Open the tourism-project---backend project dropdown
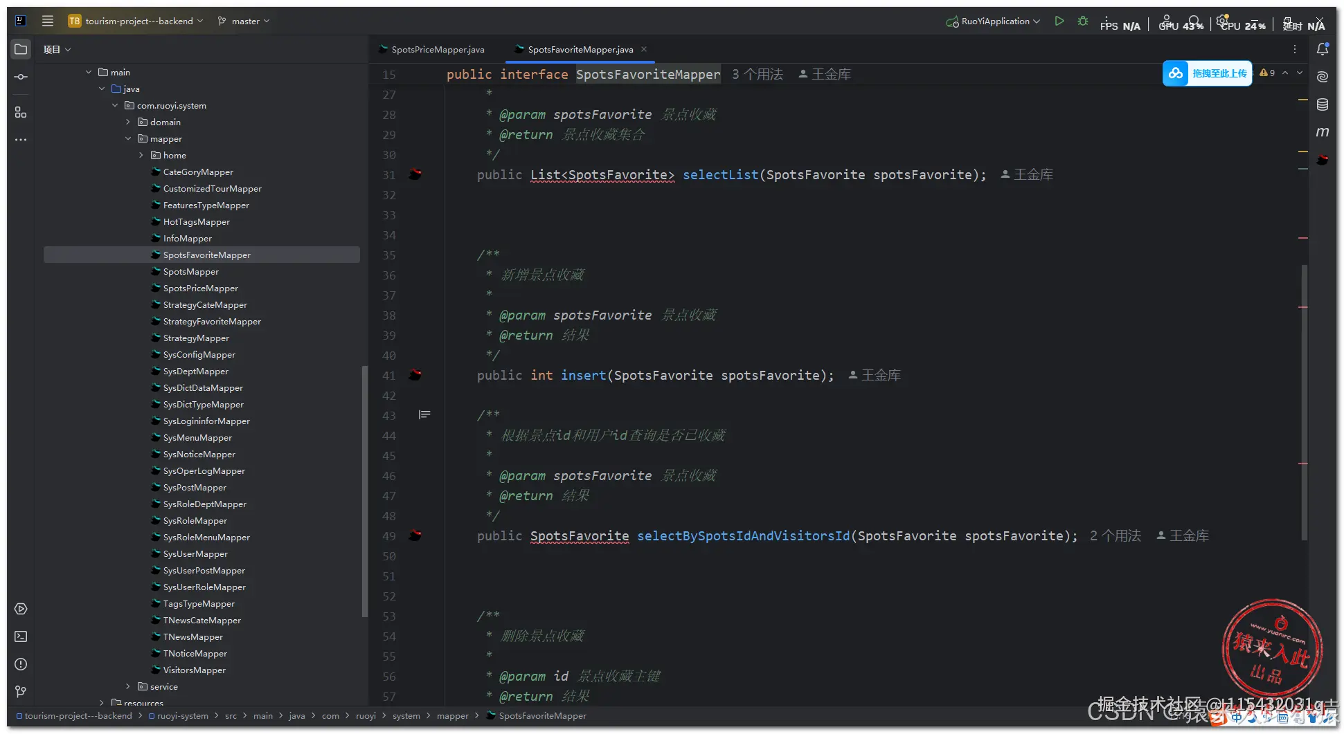This screenshot has height=734, width=1344. [x=136, y=21]
